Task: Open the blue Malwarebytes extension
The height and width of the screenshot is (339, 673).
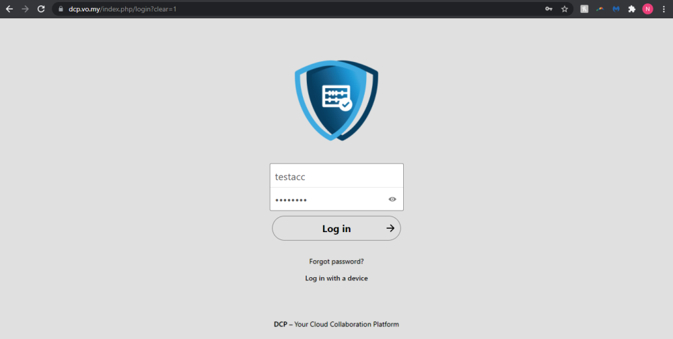Action: point(616,9)
